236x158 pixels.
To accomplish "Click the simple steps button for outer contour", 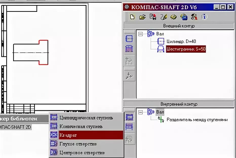I will tap(129, 39).
